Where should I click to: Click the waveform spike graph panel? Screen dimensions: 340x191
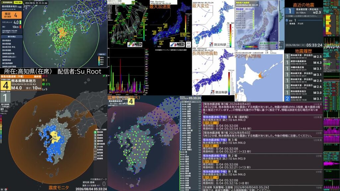tap(128, 72)
